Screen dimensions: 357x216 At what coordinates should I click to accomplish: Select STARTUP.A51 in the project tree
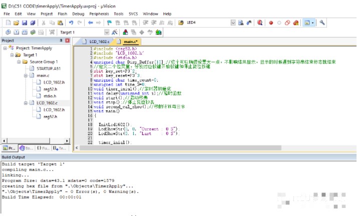48,68
